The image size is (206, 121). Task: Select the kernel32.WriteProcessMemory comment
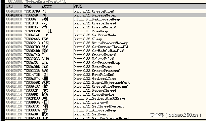(101, 43)
